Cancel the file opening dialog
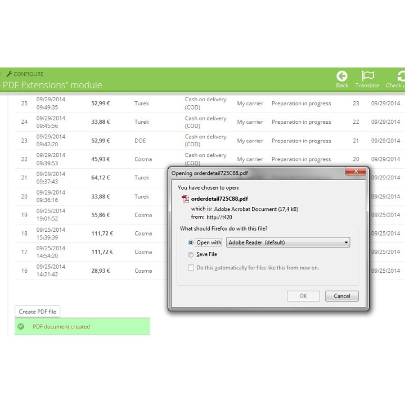The height and width of the screenshot is (405, 405). coord(342,296)
